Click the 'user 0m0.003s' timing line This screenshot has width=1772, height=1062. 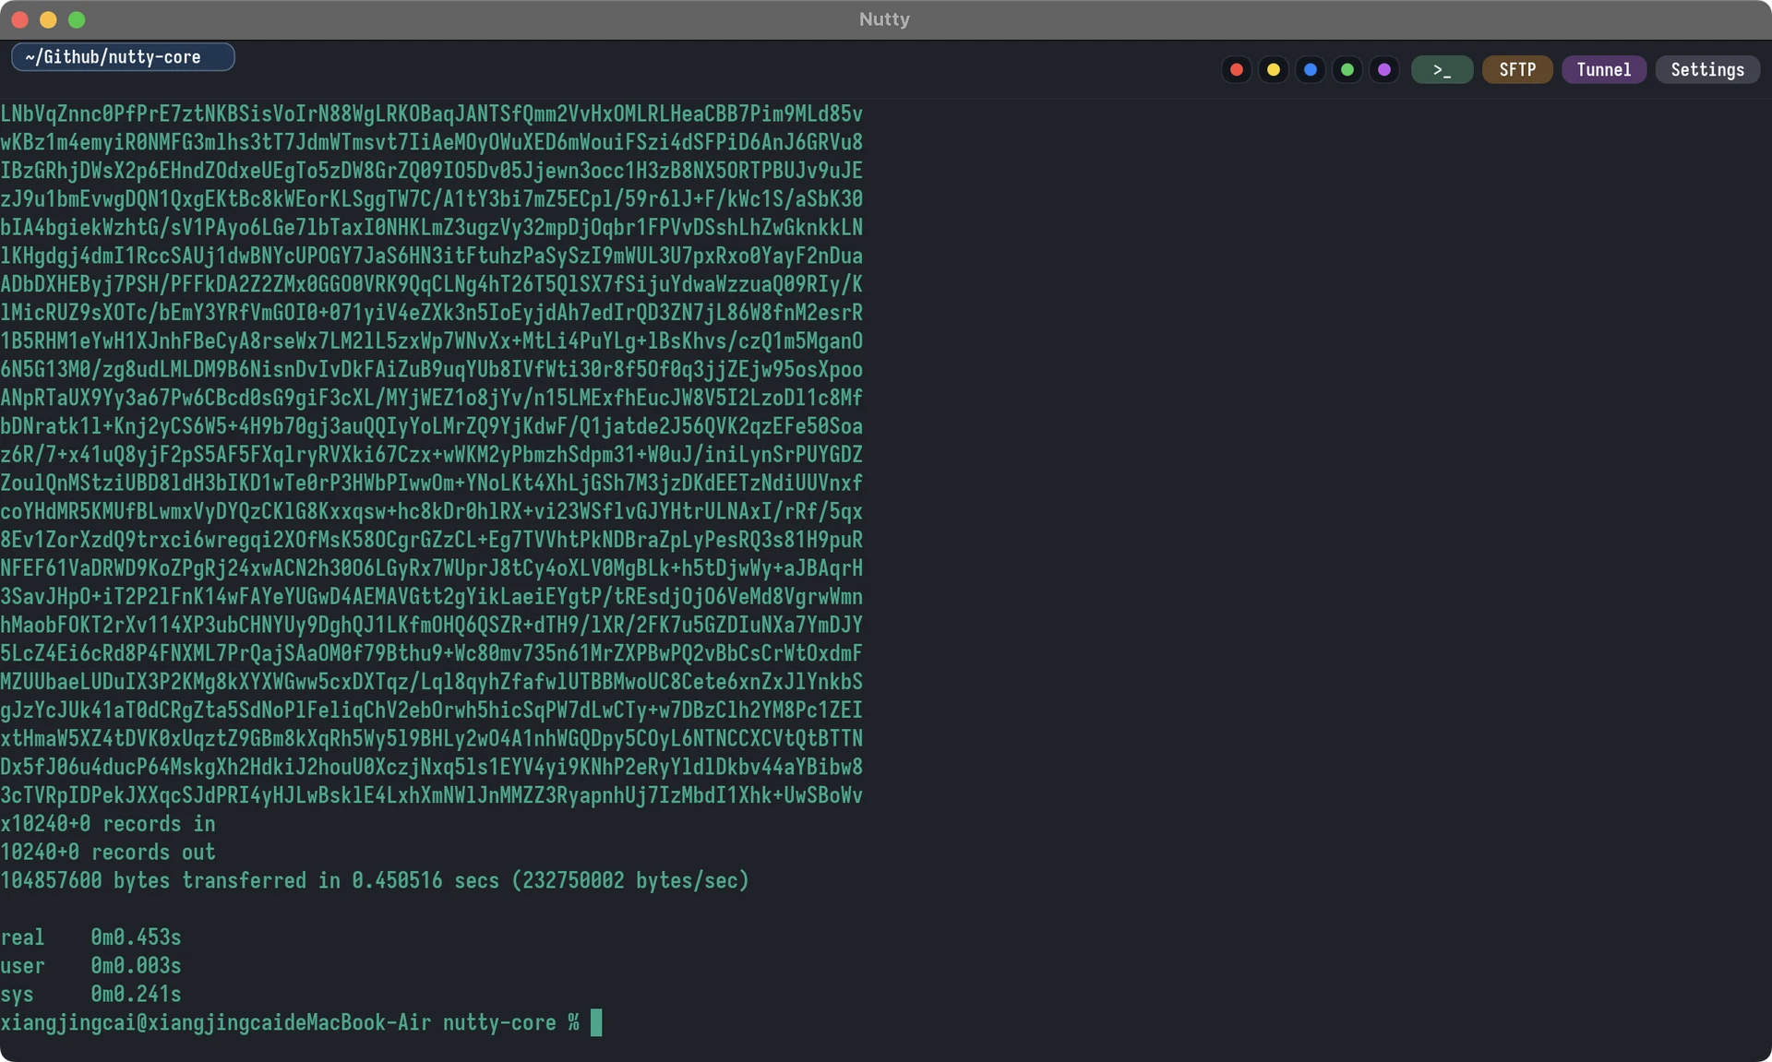pos(90,966)
